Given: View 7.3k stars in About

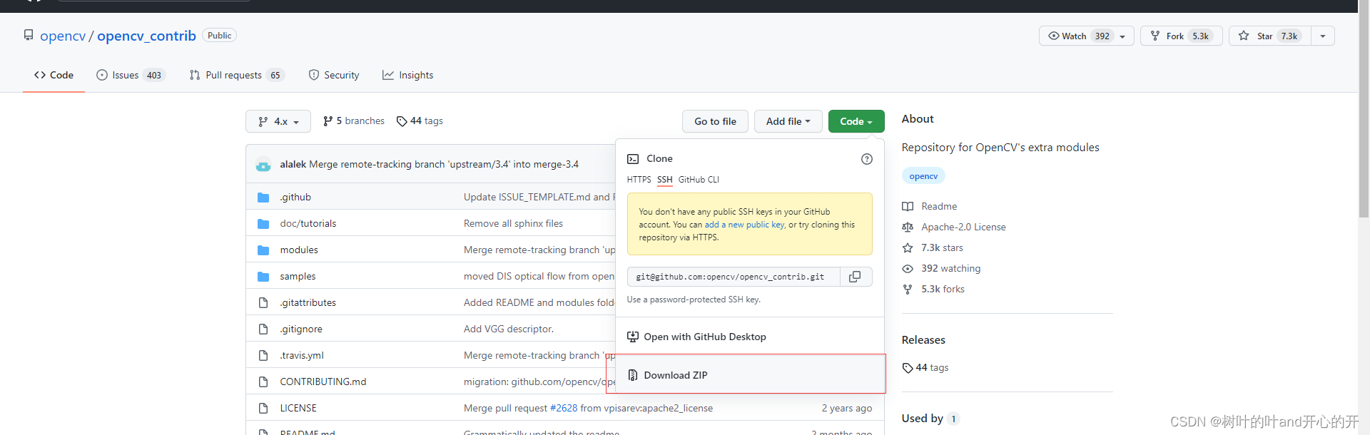Looking at the screenshot, I should [933, 247].
